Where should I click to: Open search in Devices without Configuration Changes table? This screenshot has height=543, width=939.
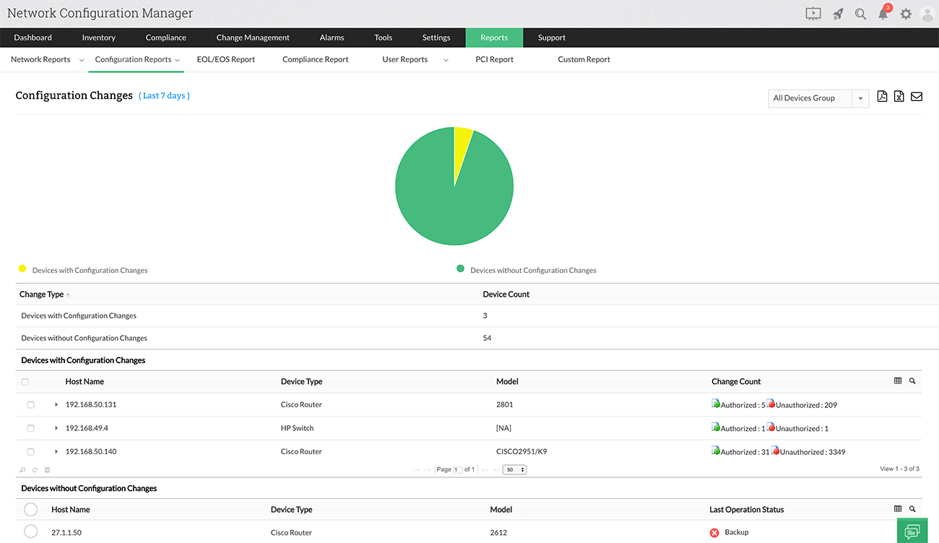point(912,508)
